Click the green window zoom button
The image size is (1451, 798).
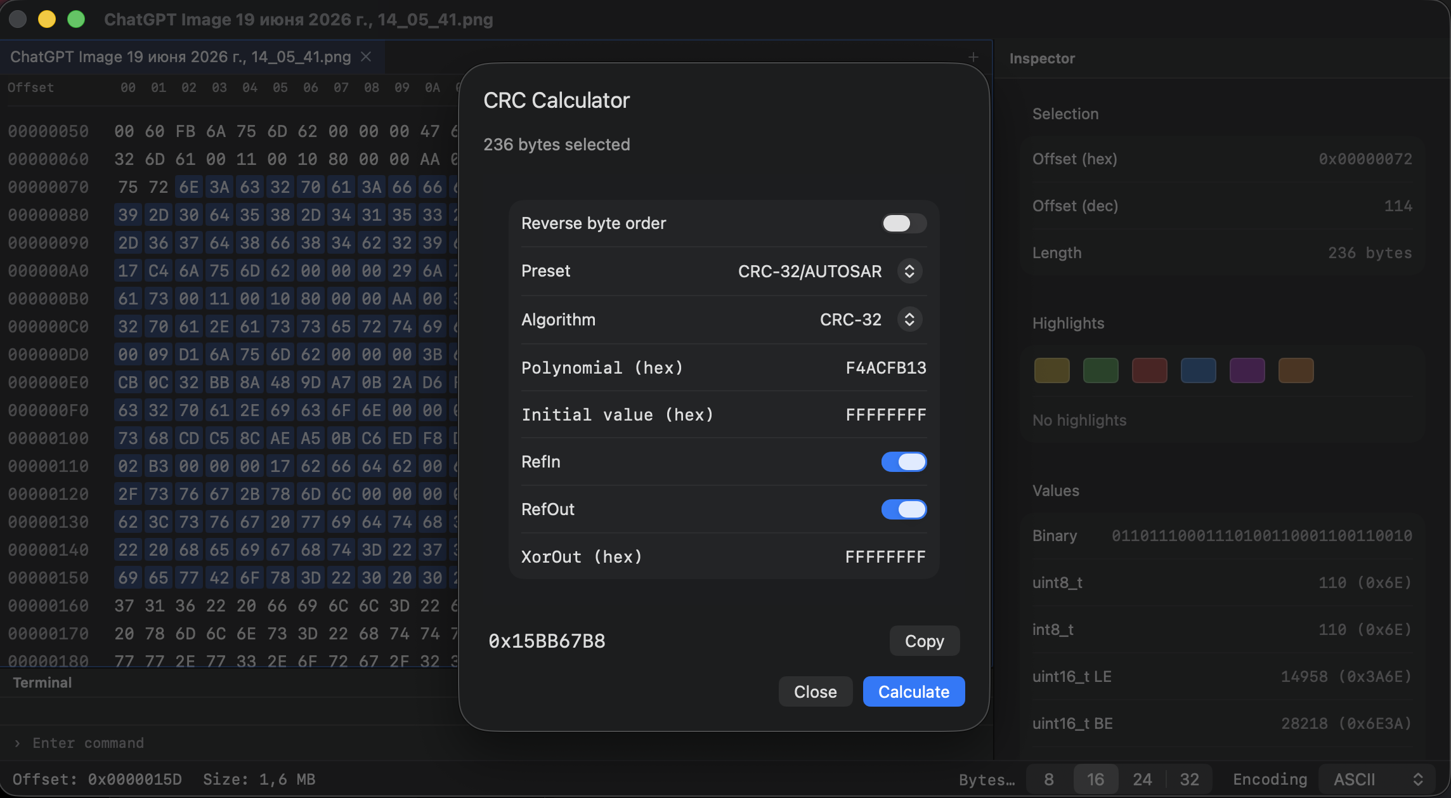pos(76,20)
